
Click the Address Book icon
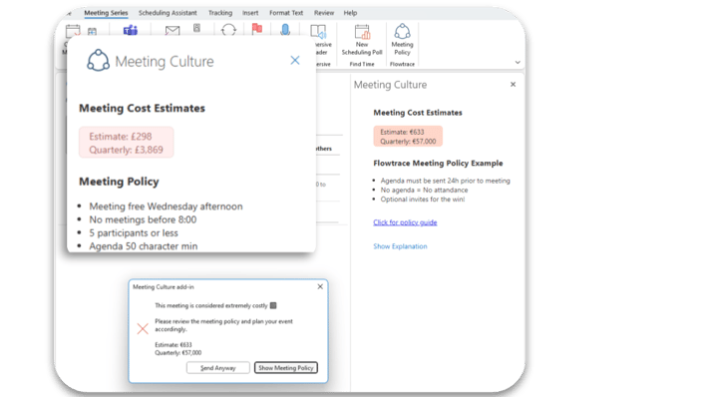tap(197, 28)
